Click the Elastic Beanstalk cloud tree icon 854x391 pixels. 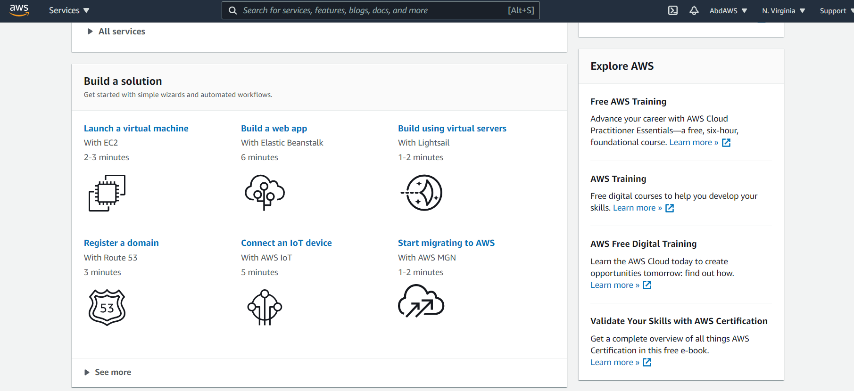click(x=265, y=192)
